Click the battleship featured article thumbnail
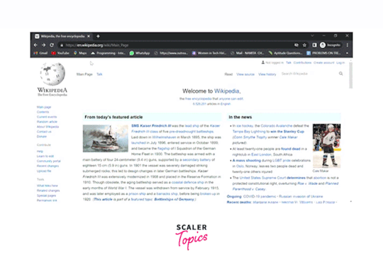Screen dimensions: 383x272 105,138
